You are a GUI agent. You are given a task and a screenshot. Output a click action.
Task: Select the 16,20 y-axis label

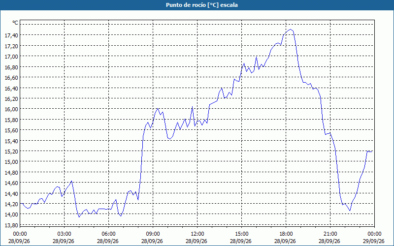pyautogui.click(x=11, y=99)
